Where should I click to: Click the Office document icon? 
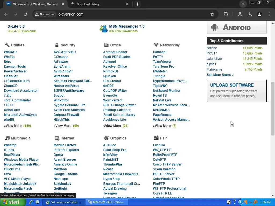pos(106,45)
